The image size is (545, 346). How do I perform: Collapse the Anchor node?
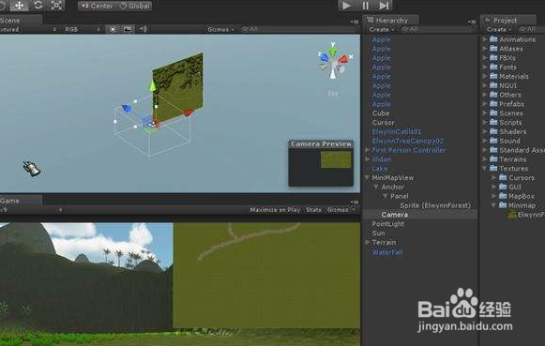pos(376,187)
